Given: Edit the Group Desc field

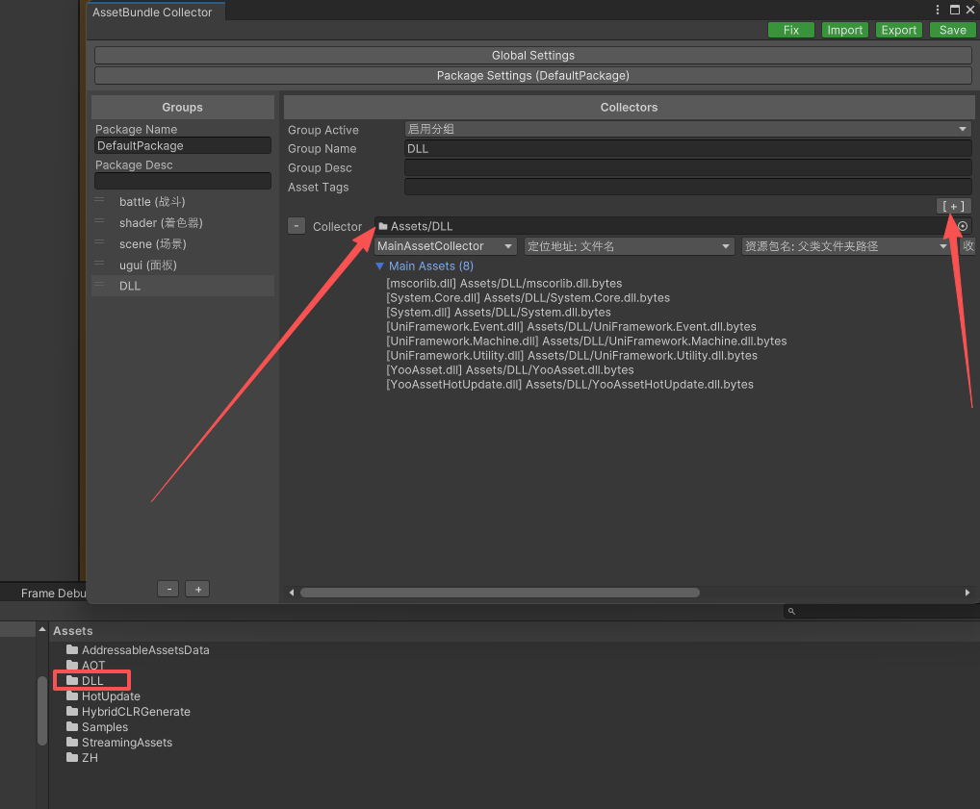Looking at the screenshot, I should pyautogui.click(x=687, y=168).
